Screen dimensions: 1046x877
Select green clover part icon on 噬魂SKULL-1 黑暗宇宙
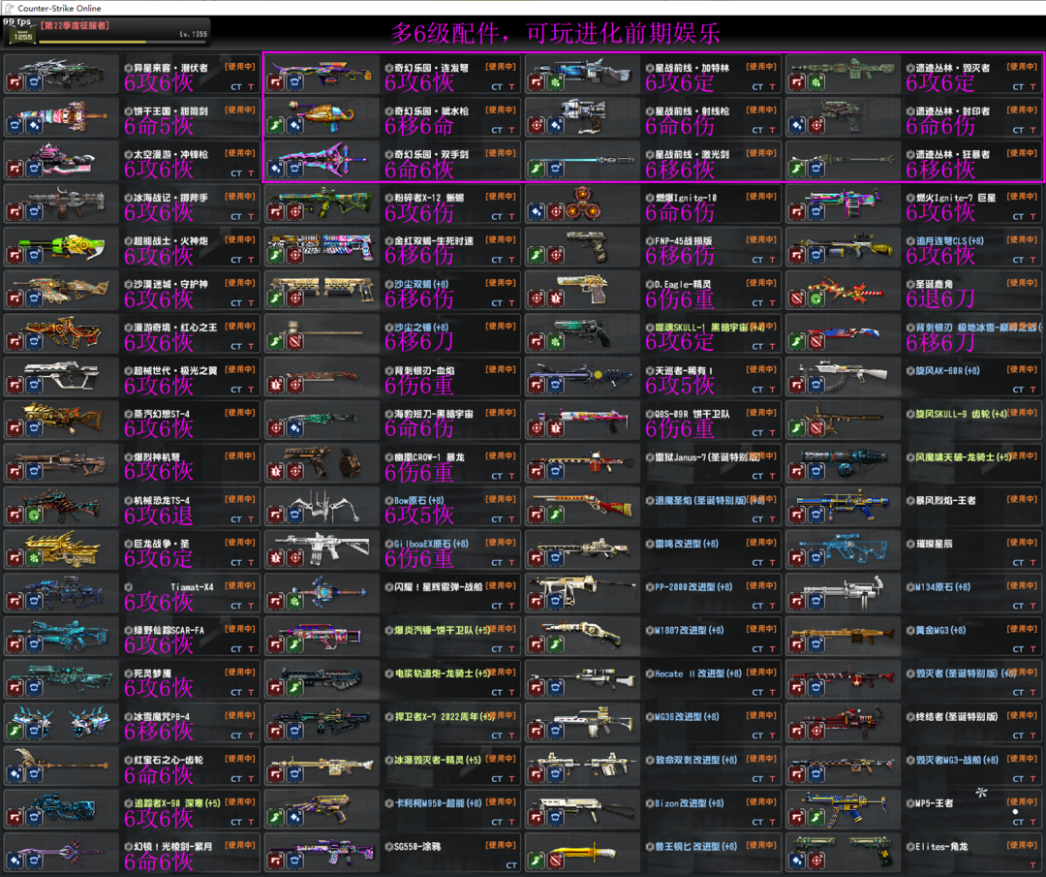coord(555,342)
